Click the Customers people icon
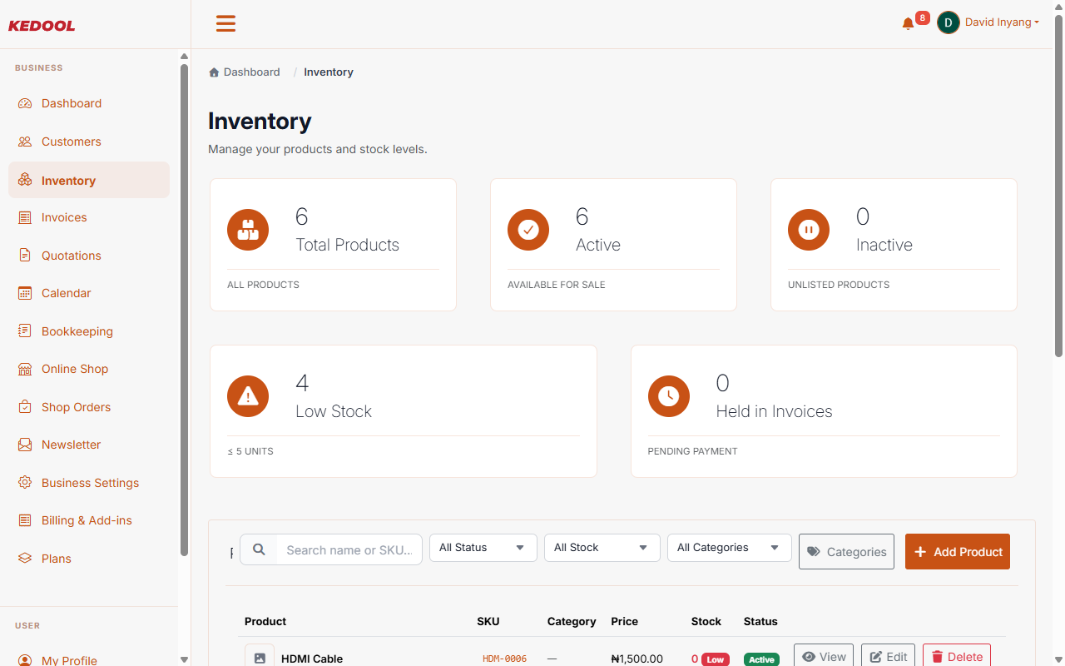Screen dimensions: 1065x666 25,142
